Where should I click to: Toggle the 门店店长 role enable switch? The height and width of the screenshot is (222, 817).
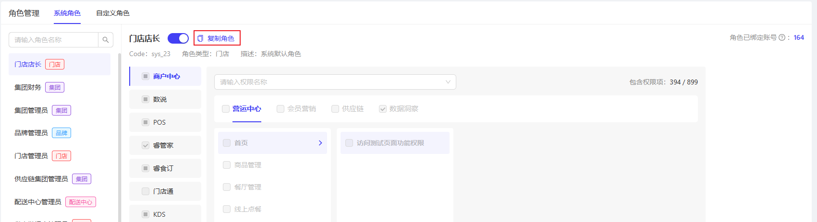178,38
